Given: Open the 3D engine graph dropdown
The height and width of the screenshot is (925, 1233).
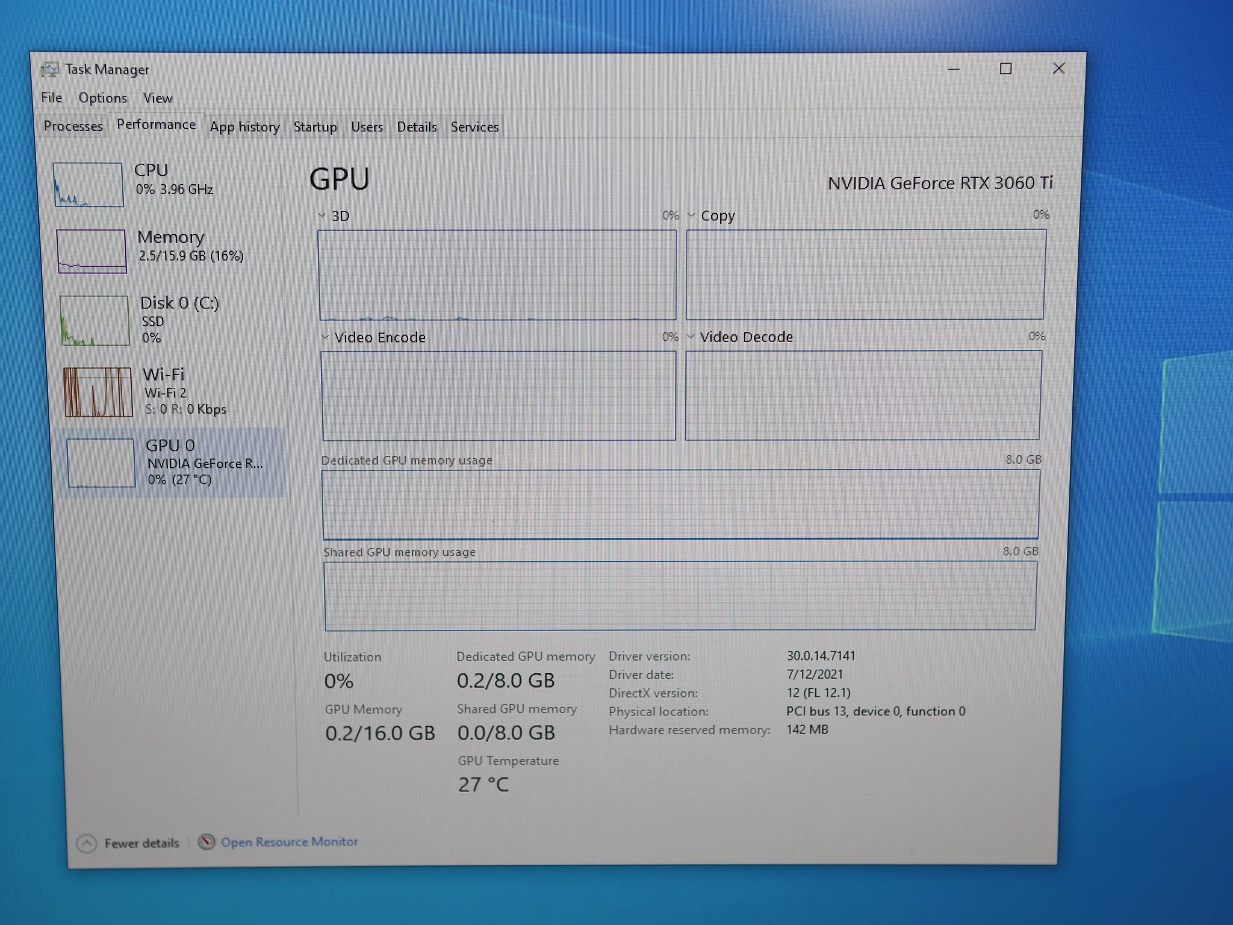Looking at the screenshot, I should click(322, 215).
